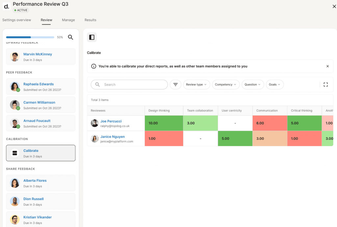Open the Review type dropdown

[x=196, y=85]
